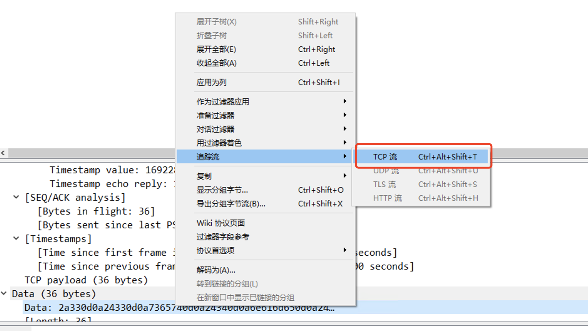Expand the 作为过滤器应用 submenu arrow

point(344,101)
